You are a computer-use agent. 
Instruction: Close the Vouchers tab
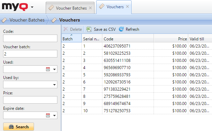pyautogui.click(x=127, y=6)
